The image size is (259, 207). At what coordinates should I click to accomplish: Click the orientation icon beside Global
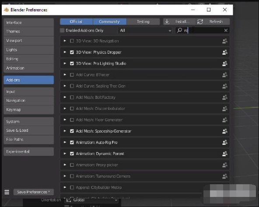coord(68,200)
